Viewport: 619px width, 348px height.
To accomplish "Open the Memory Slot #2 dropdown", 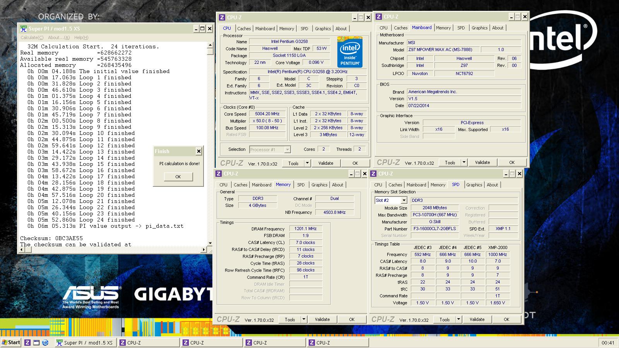I will coord(404,200).
